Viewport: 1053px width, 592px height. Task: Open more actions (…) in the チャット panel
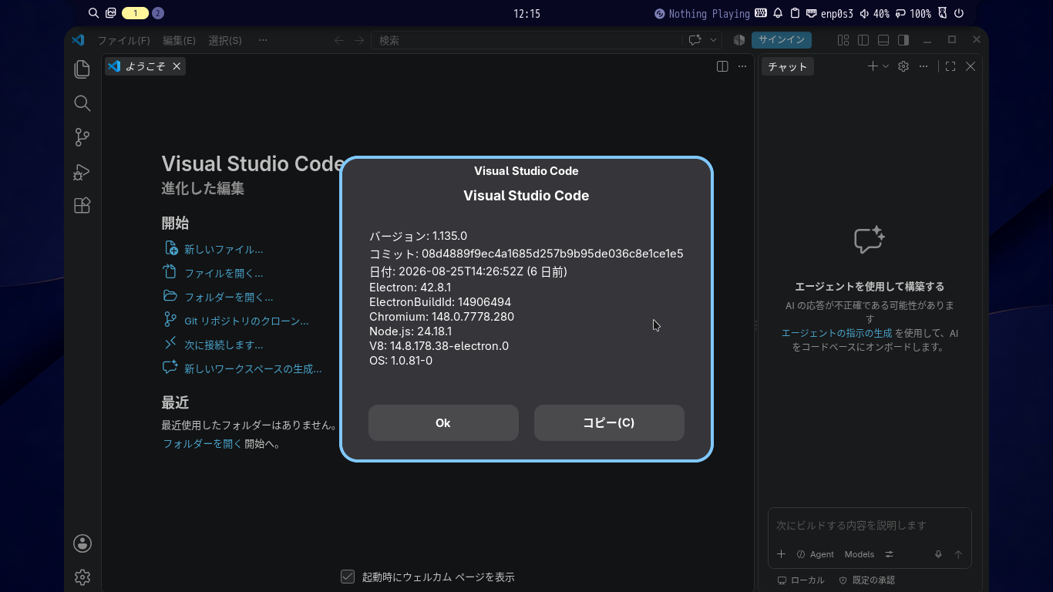[x=923, y=66]
